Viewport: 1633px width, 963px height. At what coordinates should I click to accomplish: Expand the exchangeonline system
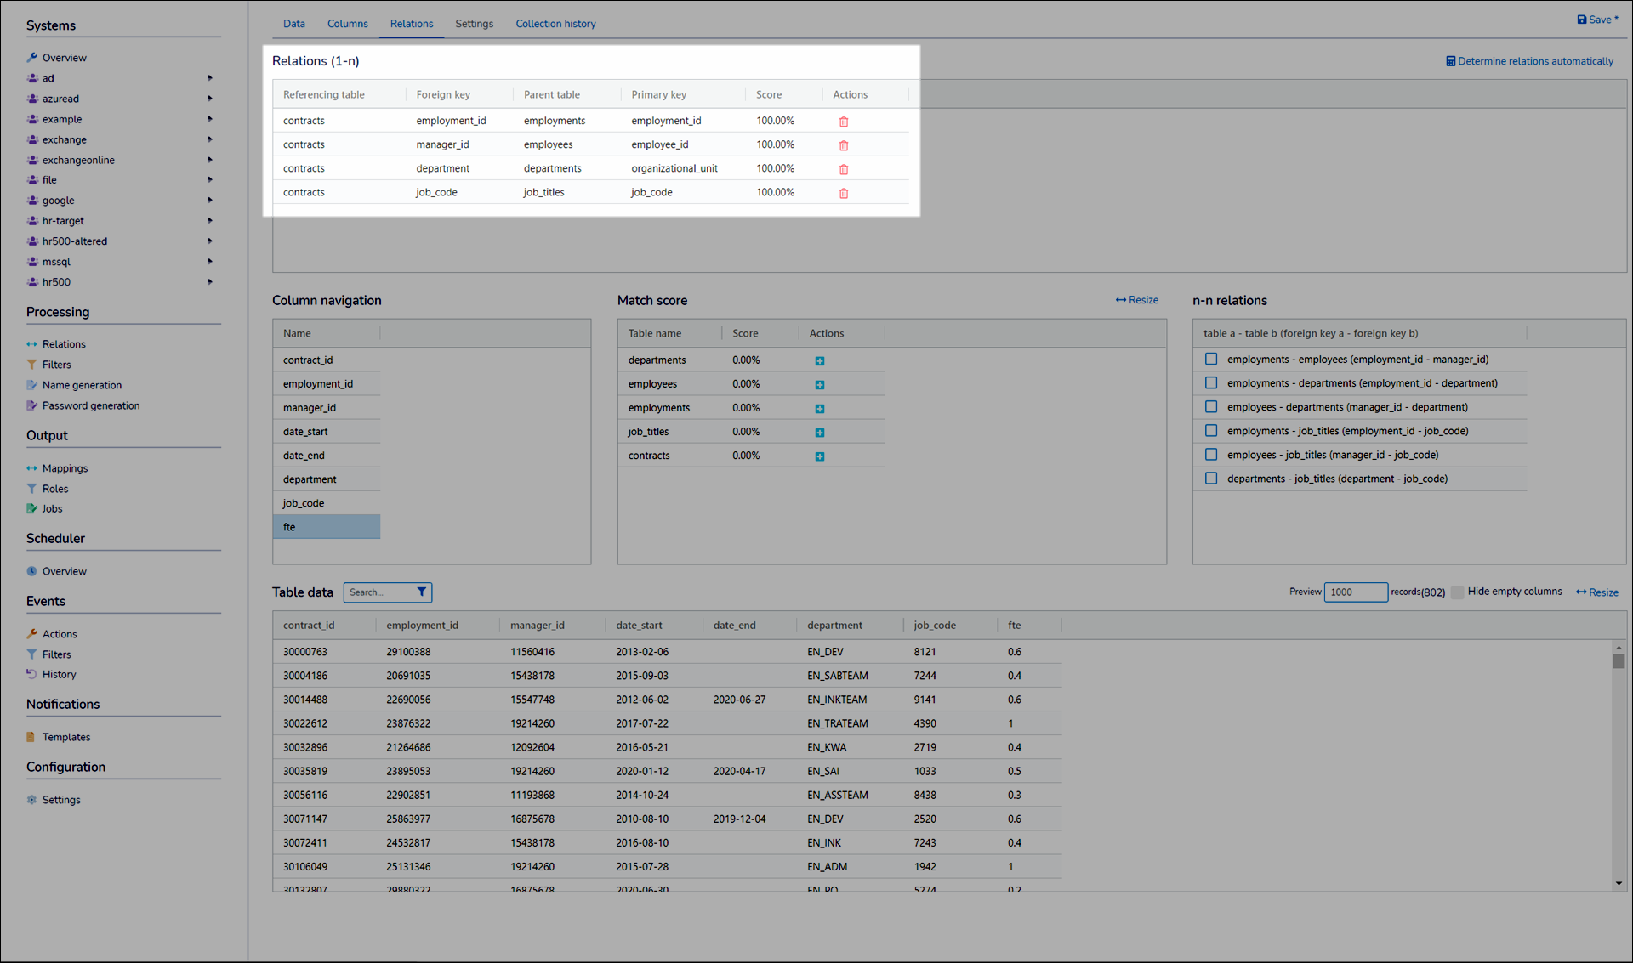tap(210, 160)
